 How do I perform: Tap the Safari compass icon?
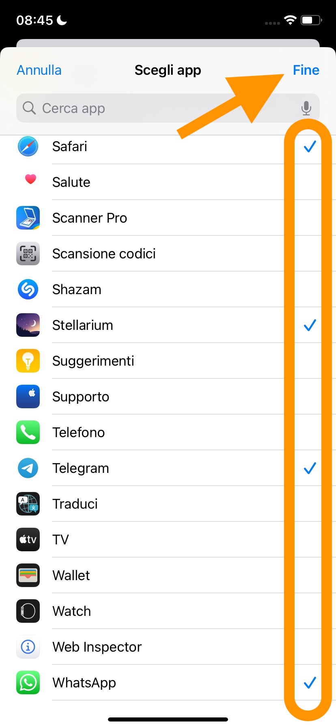coord(28,146)
